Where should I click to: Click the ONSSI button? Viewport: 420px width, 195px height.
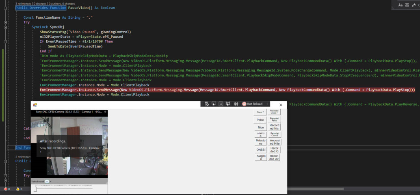[x=260, y=149]
